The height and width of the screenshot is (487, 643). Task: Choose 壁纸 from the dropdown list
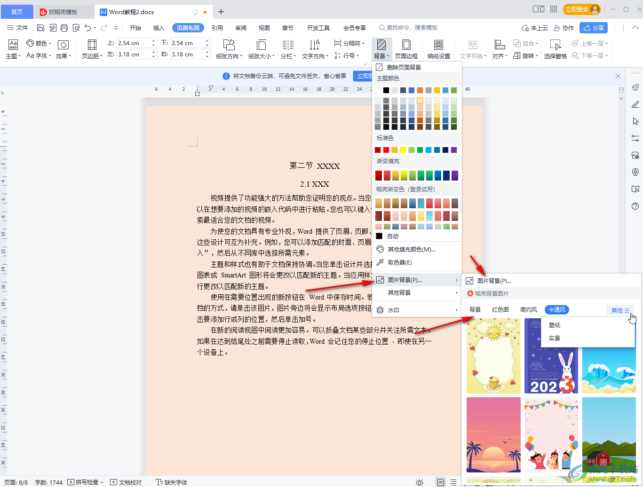tap(555, 325)
